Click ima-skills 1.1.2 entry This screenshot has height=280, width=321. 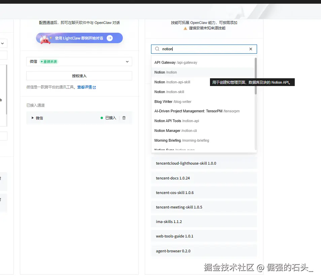(204, 222)
